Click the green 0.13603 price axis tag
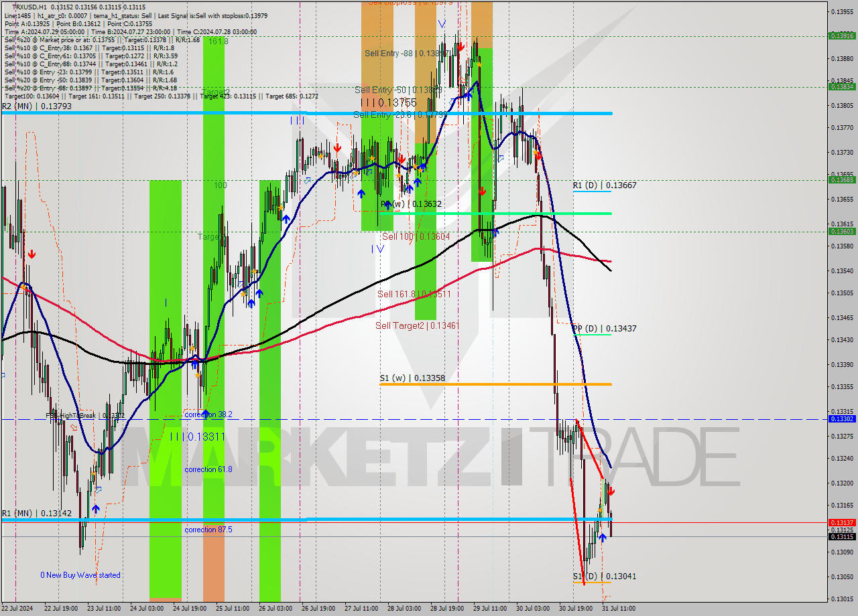 (x=841, y=231)
